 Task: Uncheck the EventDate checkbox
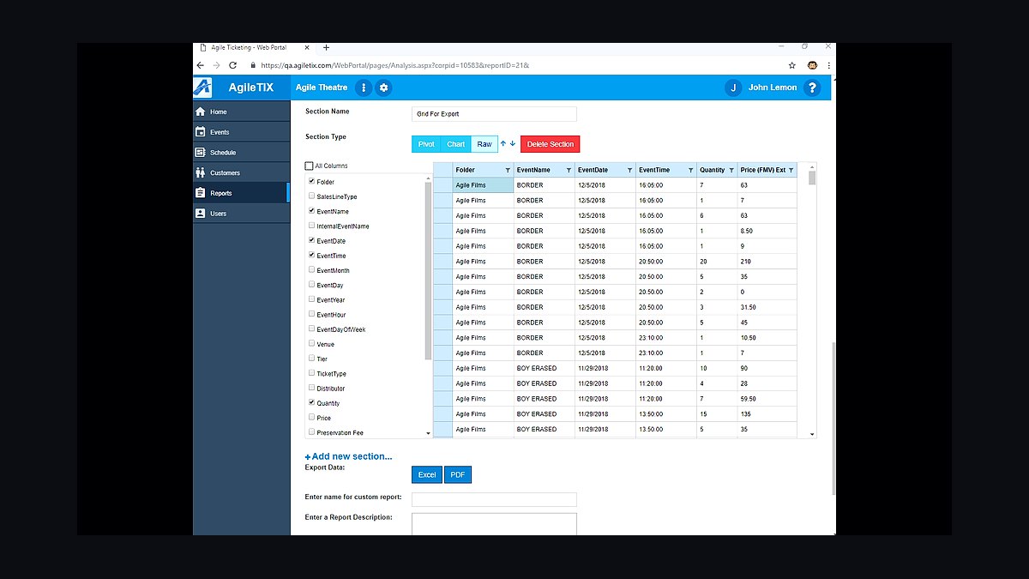point(311,240)
